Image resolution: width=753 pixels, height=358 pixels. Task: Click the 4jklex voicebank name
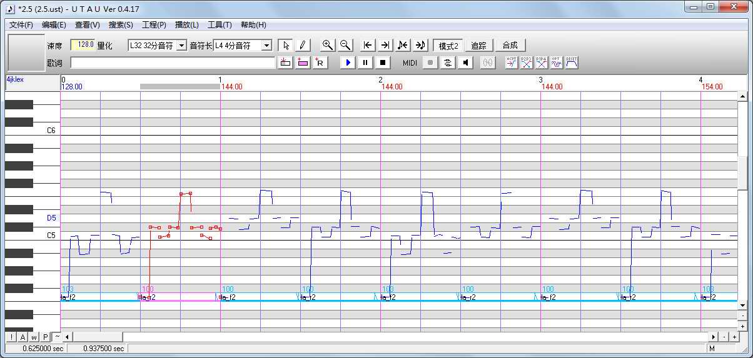14,79
